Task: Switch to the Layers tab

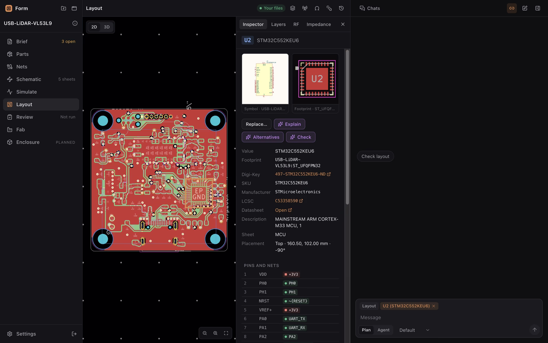Action: point(278,24)
